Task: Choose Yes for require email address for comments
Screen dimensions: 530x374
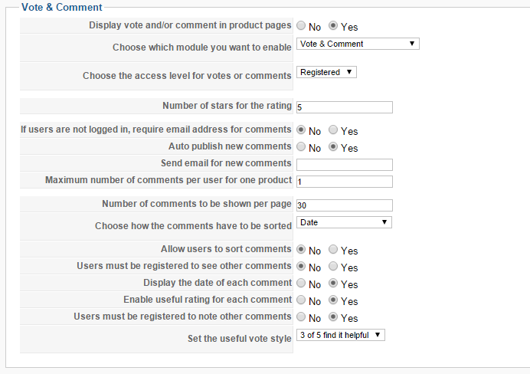Action: click(333, 130)
